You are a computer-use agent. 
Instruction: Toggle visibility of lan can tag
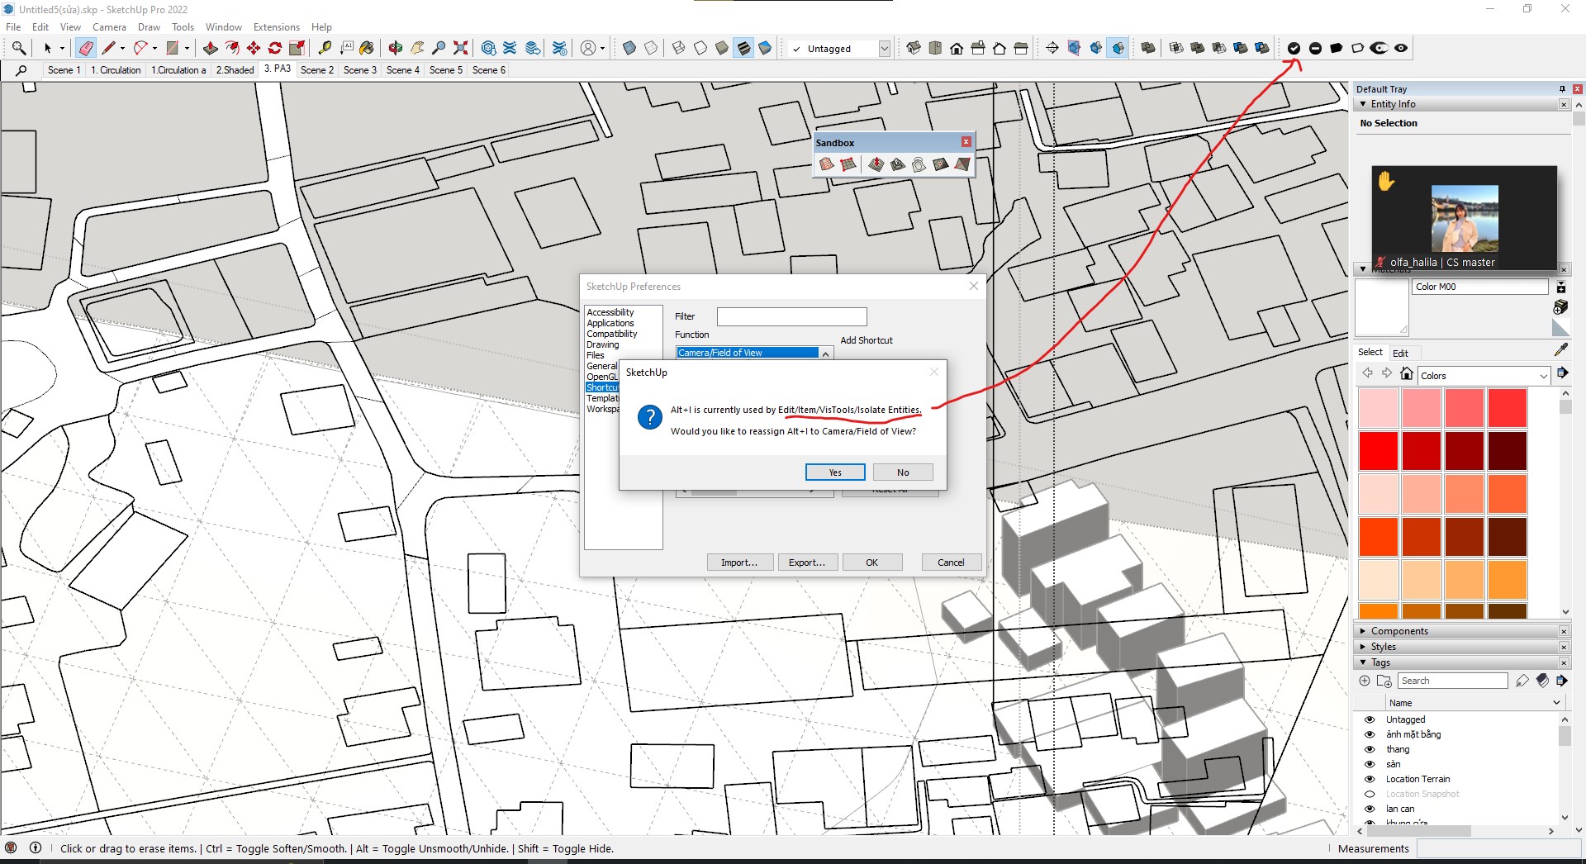(1370, 809)
